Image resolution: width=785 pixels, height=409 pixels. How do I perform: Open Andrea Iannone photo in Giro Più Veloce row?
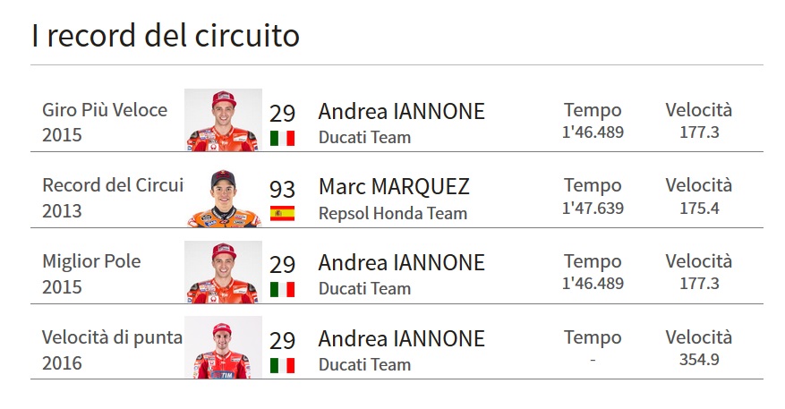click(x=223, y=120)
